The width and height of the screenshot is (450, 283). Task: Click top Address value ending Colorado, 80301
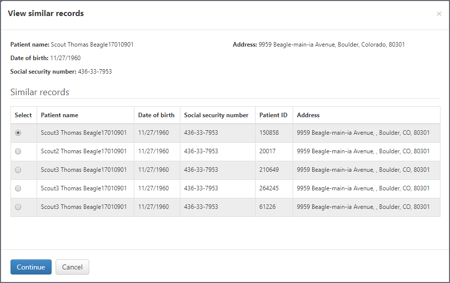click(x=332, y=45)
